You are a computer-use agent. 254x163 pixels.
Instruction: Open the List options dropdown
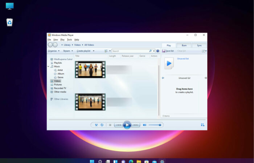click(x=204, y=51)
